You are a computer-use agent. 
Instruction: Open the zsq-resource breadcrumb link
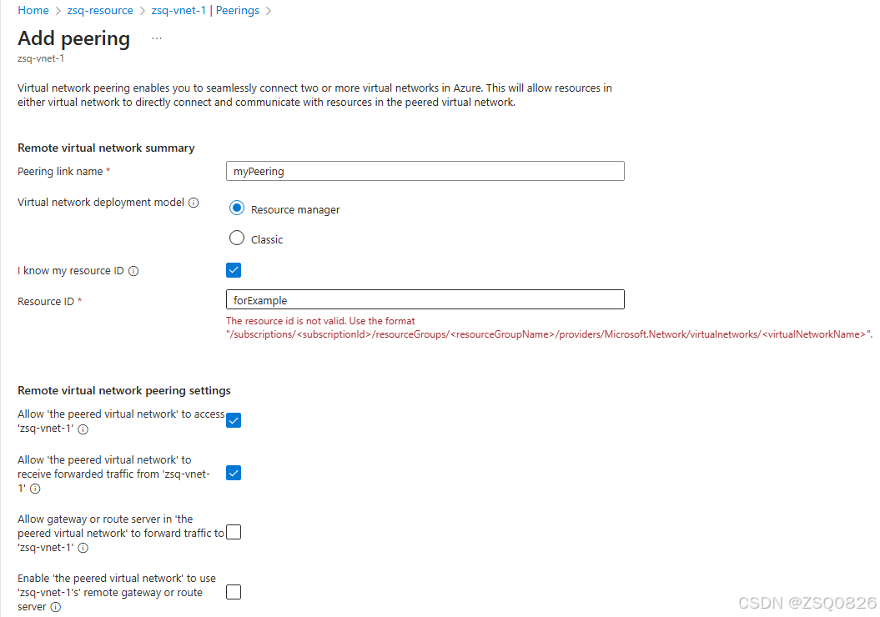[x=100, y=10]
